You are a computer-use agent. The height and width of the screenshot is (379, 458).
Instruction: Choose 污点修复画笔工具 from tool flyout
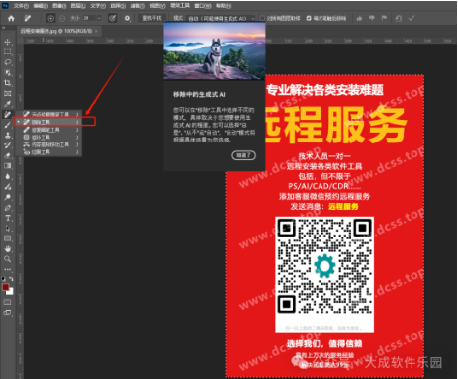click(x=50, y=114)
